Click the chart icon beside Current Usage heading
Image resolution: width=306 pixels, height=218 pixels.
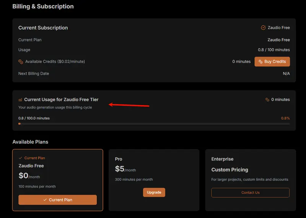pos(20,100)
